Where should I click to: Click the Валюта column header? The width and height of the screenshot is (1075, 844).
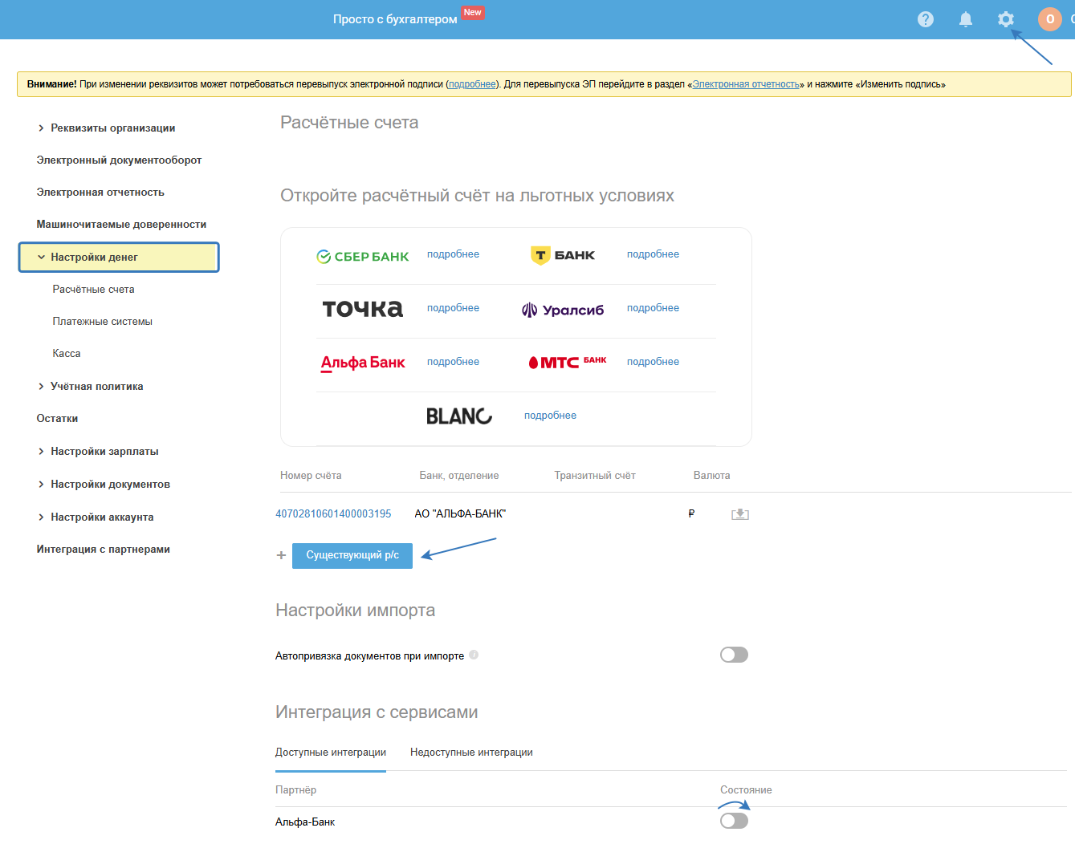[711, 476]
